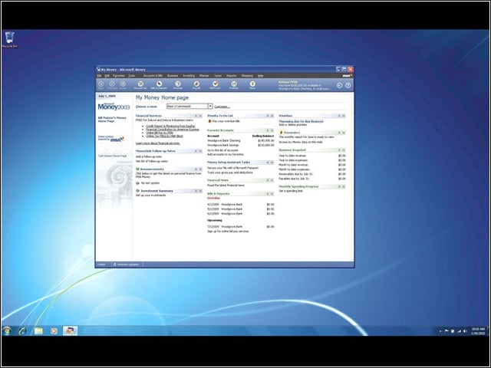Click the Help question-mark icon in toolbar
491x368 pixels.
(x=348, y=85)
